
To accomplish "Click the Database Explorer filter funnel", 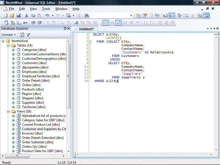I will click(28, 35).
